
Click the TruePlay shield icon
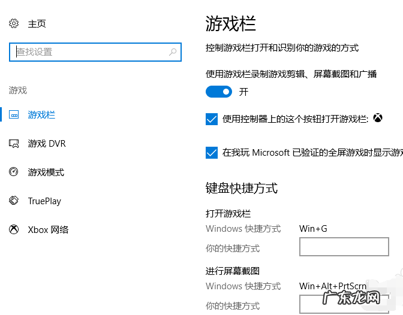pyautogui.click(x=14, y=201)
